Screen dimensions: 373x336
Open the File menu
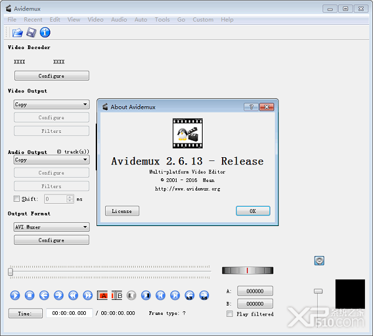click(12, 20)
